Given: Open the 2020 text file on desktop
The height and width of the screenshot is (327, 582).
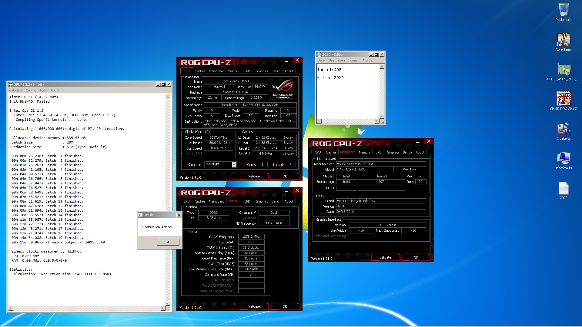Looking at the screenshot, I should coord(563,190).
